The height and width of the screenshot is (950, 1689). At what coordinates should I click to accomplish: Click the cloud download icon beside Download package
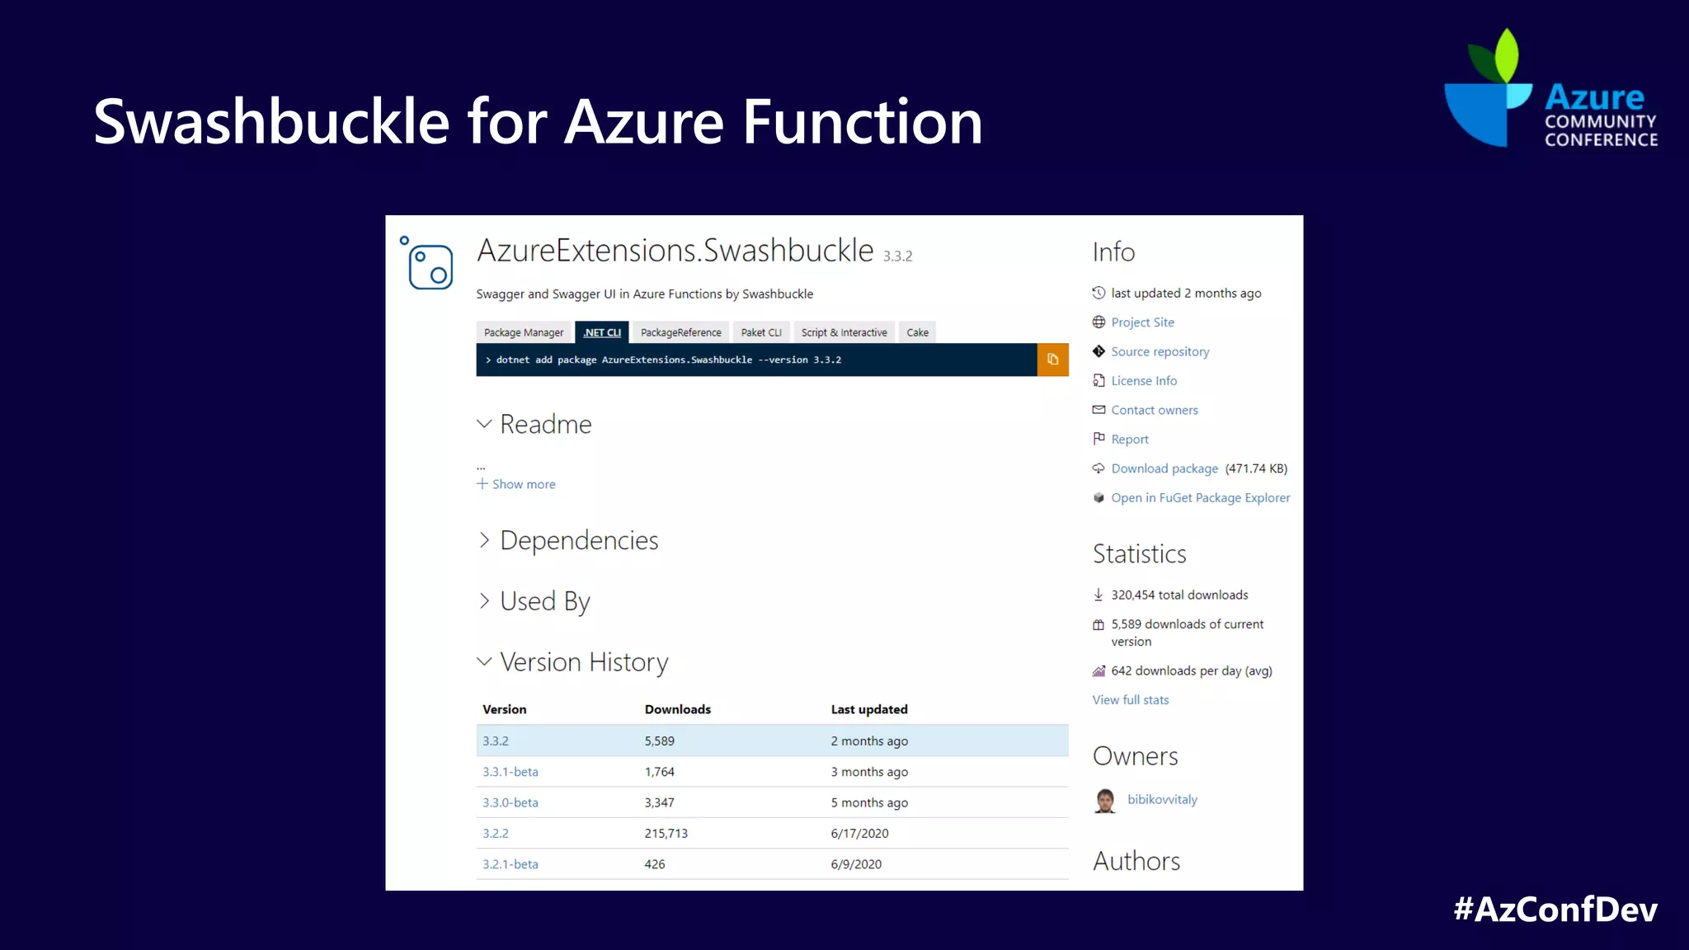click(1099, 468)
